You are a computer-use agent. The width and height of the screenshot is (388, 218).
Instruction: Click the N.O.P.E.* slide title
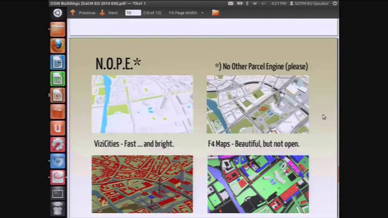click(x=118, y=64)
